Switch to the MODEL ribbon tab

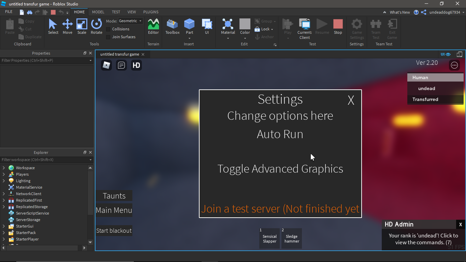[x=98, y=12]
